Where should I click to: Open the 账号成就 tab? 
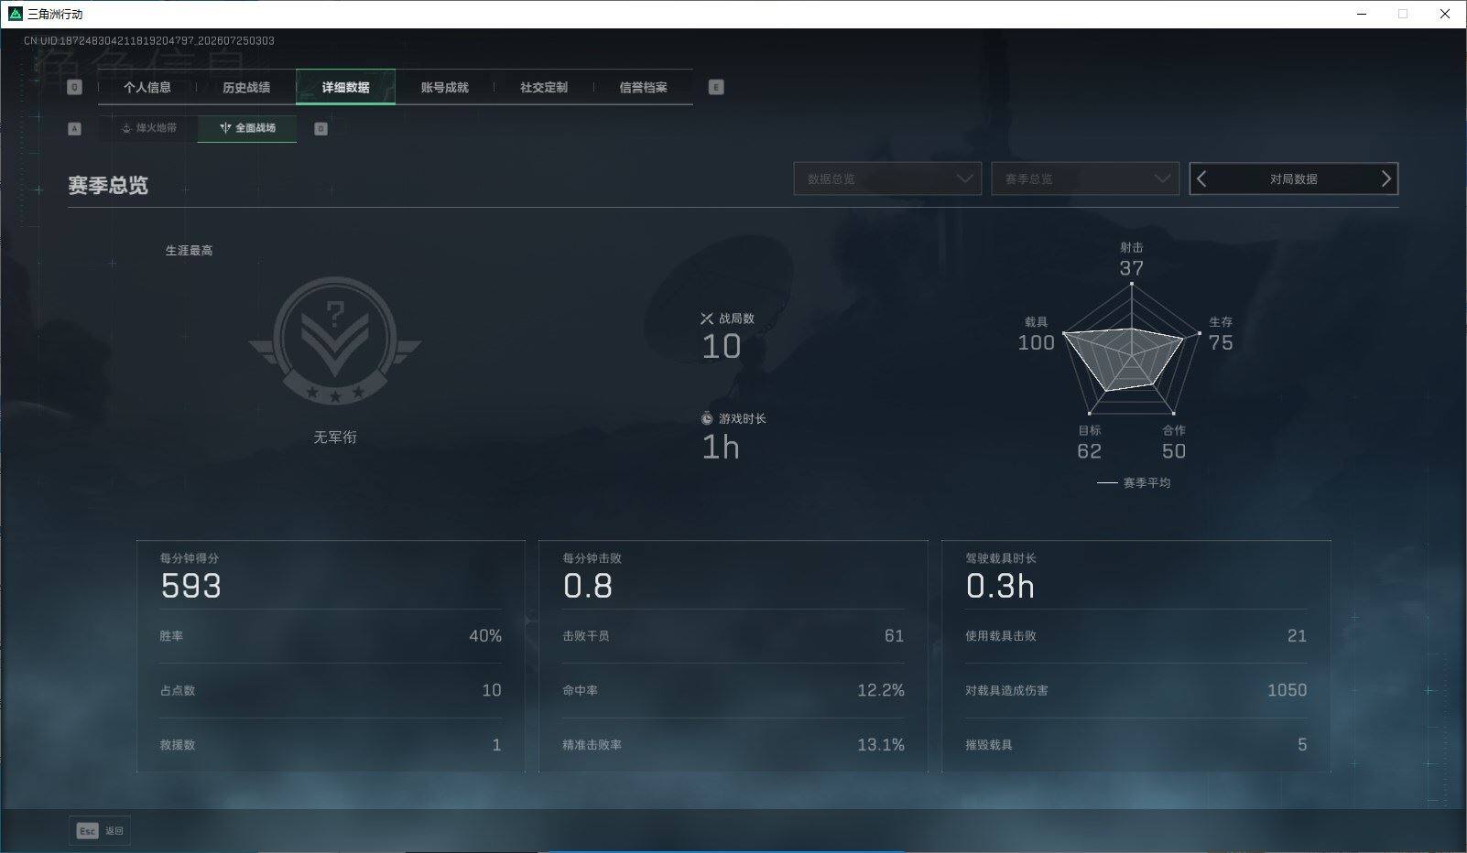coord(445,88)
